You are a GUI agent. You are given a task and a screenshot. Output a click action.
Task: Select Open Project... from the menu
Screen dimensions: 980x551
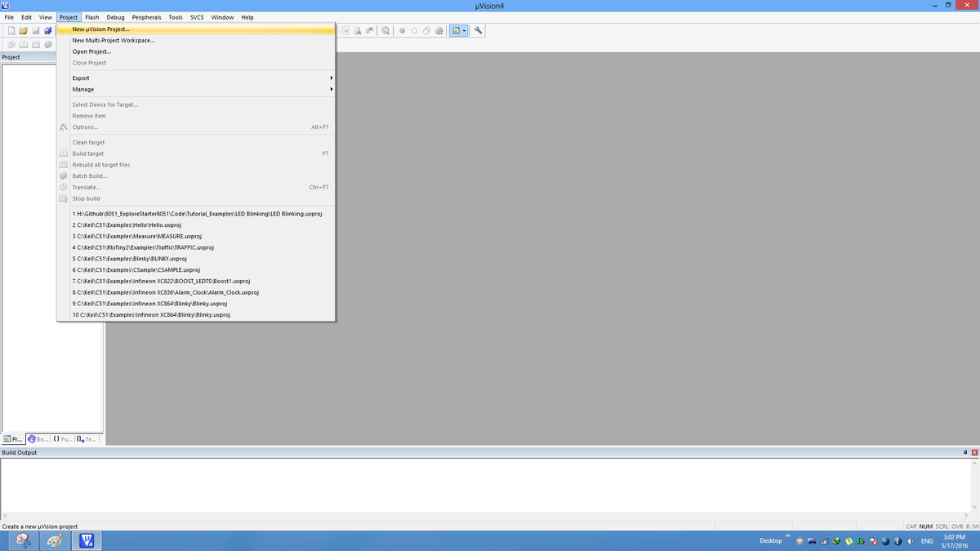click(x=196, y=51)
